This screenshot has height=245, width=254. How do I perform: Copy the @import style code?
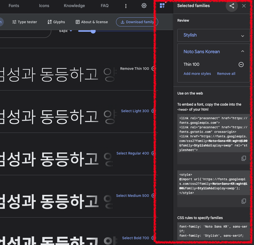(x=244, y=201)
